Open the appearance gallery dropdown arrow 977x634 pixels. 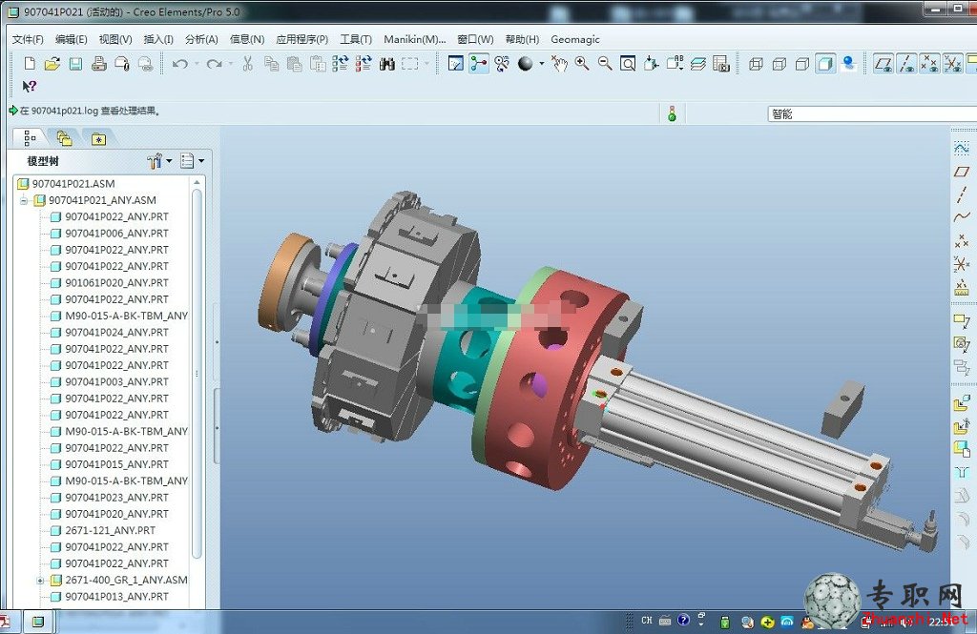(541, 64)
